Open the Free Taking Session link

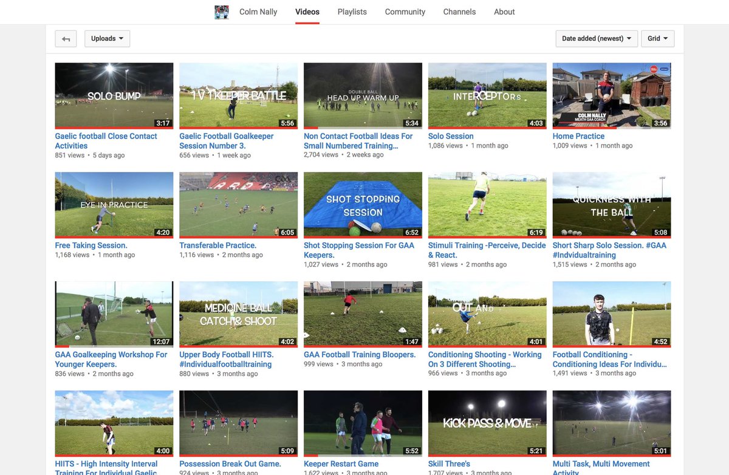[91, 245]
